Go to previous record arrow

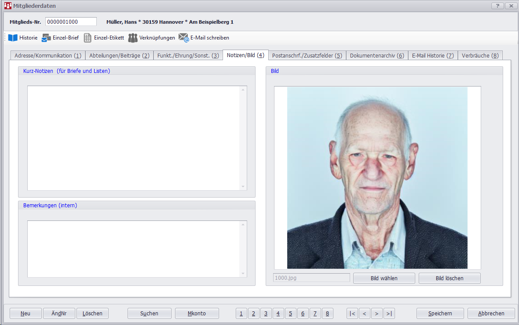click(364, 313)
